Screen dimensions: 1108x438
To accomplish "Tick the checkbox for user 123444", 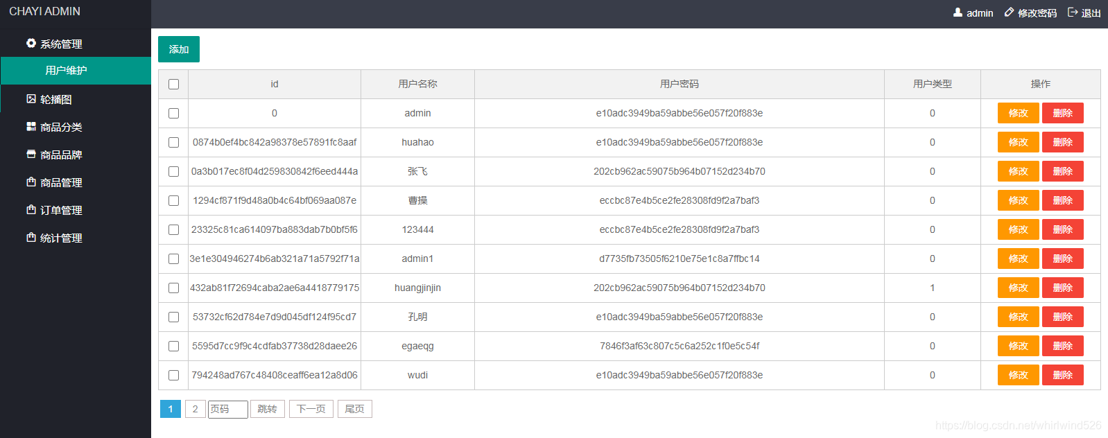I will pos(173,229).
